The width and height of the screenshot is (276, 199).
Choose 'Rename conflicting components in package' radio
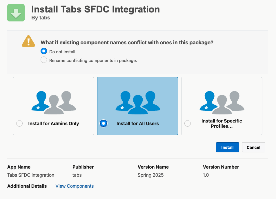pyautogui.click(x=44, y=60)
